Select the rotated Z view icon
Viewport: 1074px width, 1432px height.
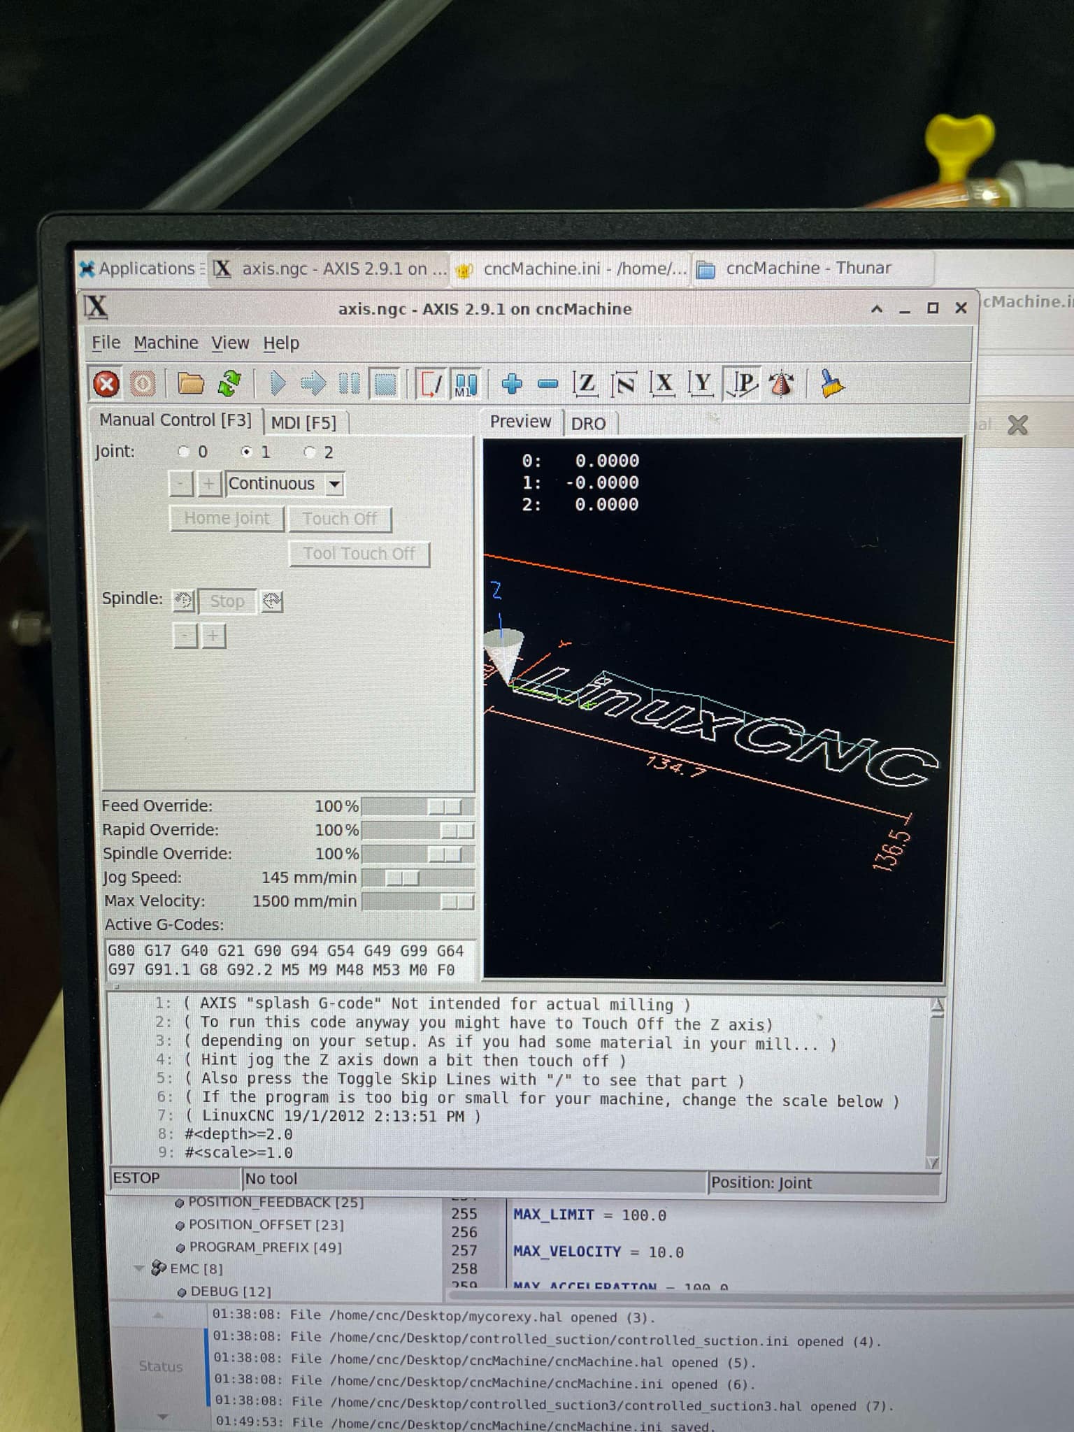pyautogui.click(x=623, y=383)
